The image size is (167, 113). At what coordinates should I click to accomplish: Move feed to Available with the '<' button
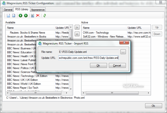tap(77, 34)
